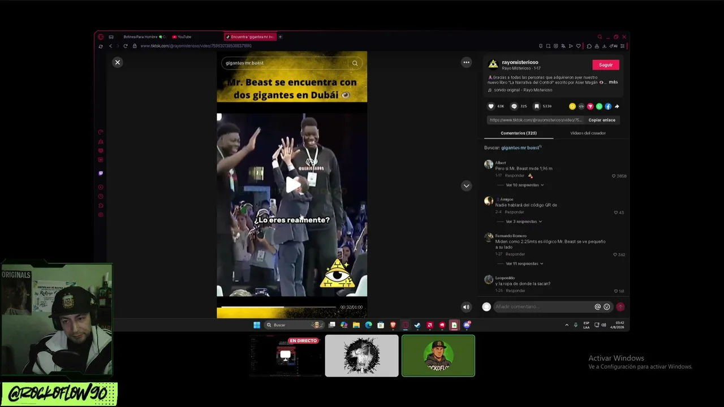Switch to the 'Botines Para Hombre' browser tab

coord(144,37)
